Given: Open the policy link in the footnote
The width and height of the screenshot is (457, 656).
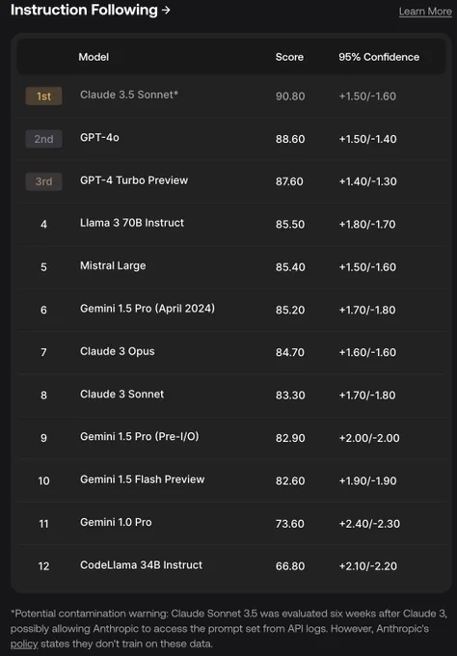Looking at the screenshot, I should pyautogui.click(x=24, y=643).
